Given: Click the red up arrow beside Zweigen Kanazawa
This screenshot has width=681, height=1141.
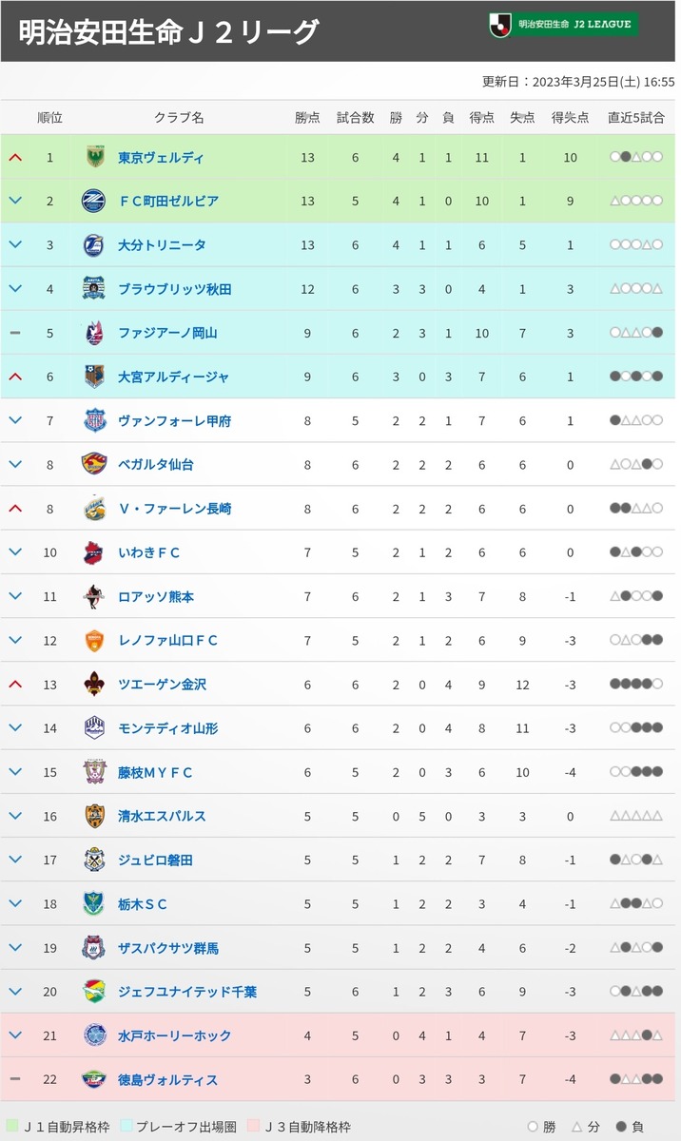Looking at the screenshot, I should click(x=14, y=685).
